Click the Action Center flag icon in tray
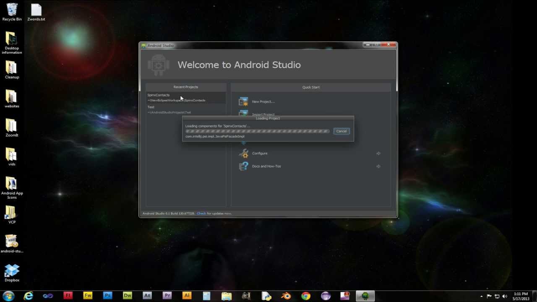 click(489, 296)
